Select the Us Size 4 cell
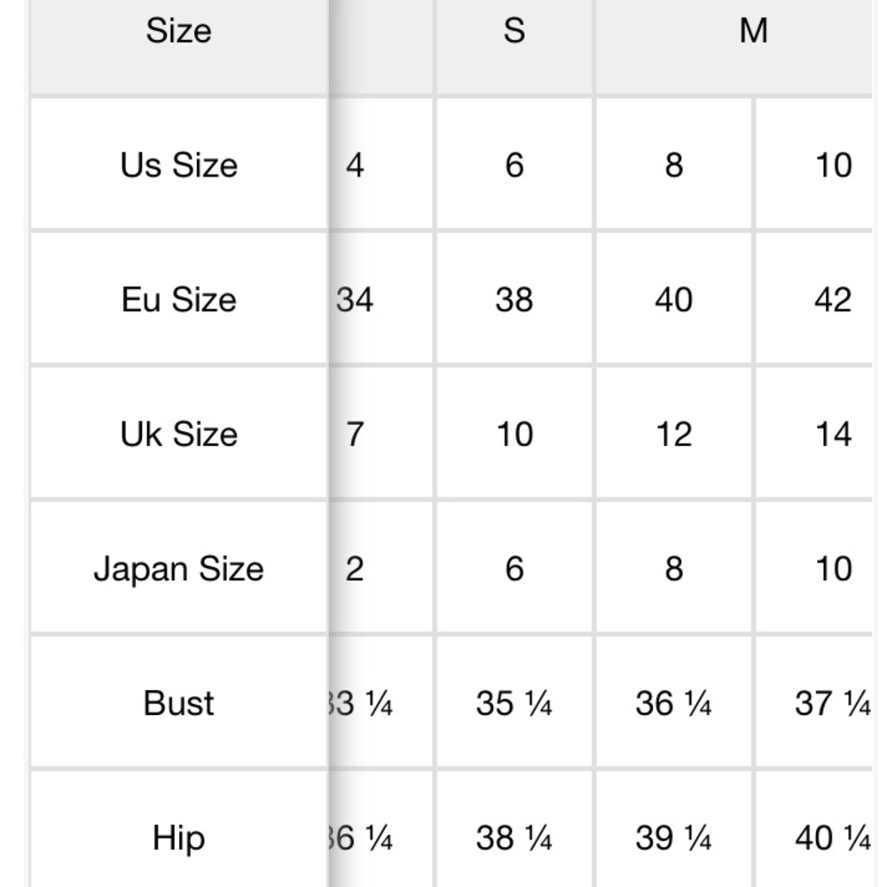 coord(355,165)
